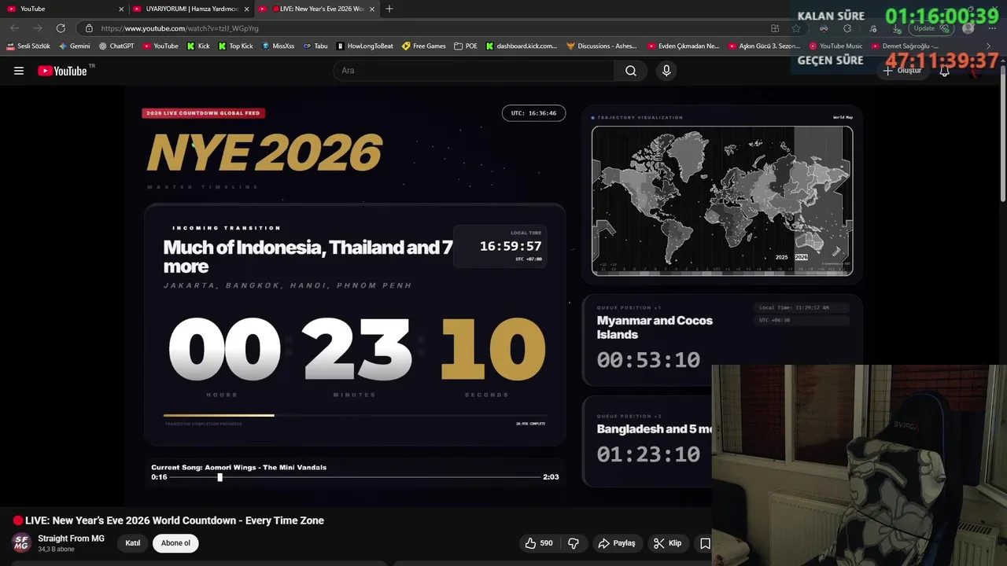
Task: Show more bookmarks overflow chevron
Action: coord(989,46)
